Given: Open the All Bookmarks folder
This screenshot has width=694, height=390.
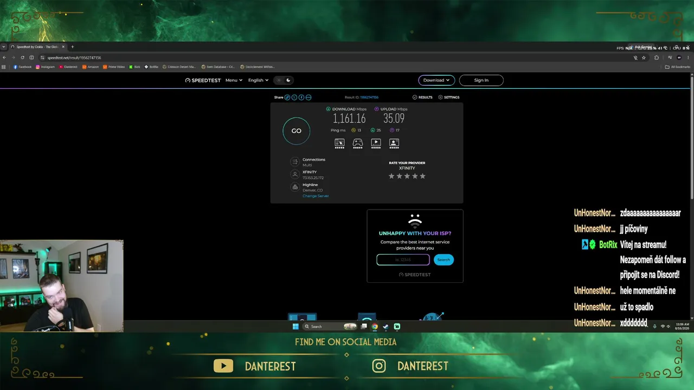Looking at the screenshot, I should [x=678, y=67].
